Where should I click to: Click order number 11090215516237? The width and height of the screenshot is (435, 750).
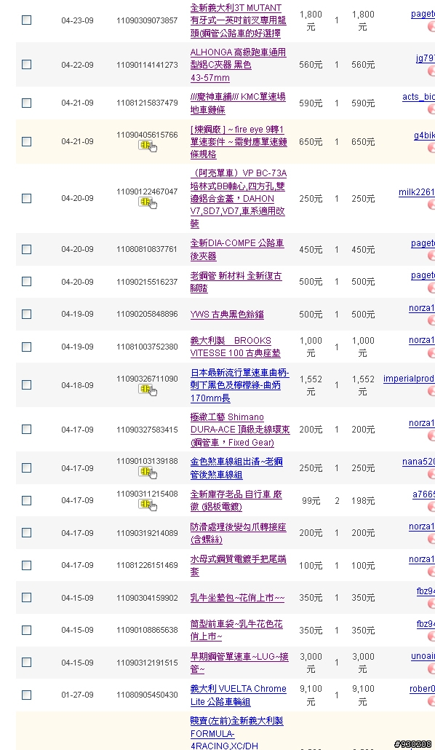[147, 282]
